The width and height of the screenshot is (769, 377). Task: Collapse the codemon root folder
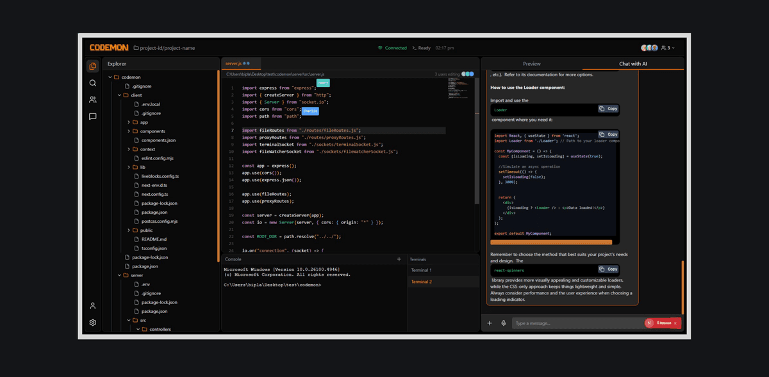pyautogui.click(x=130, y=77)
